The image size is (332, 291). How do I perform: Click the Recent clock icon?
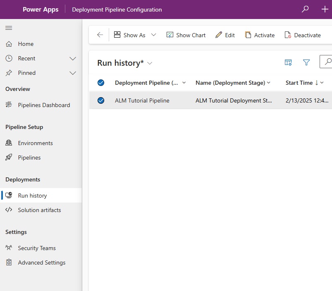(9, 58)
